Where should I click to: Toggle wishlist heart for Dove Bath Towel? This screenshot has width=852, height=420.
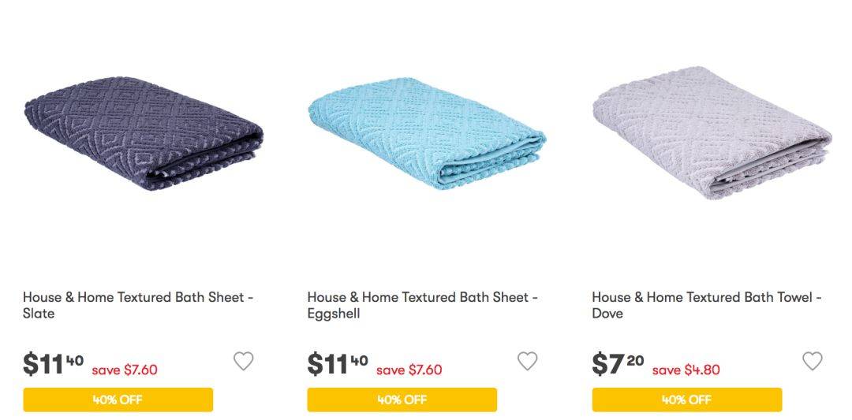tap(813, 361)
